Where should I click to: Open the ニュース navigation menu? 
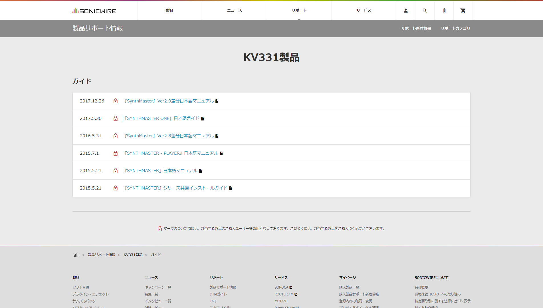coord(235,11)
